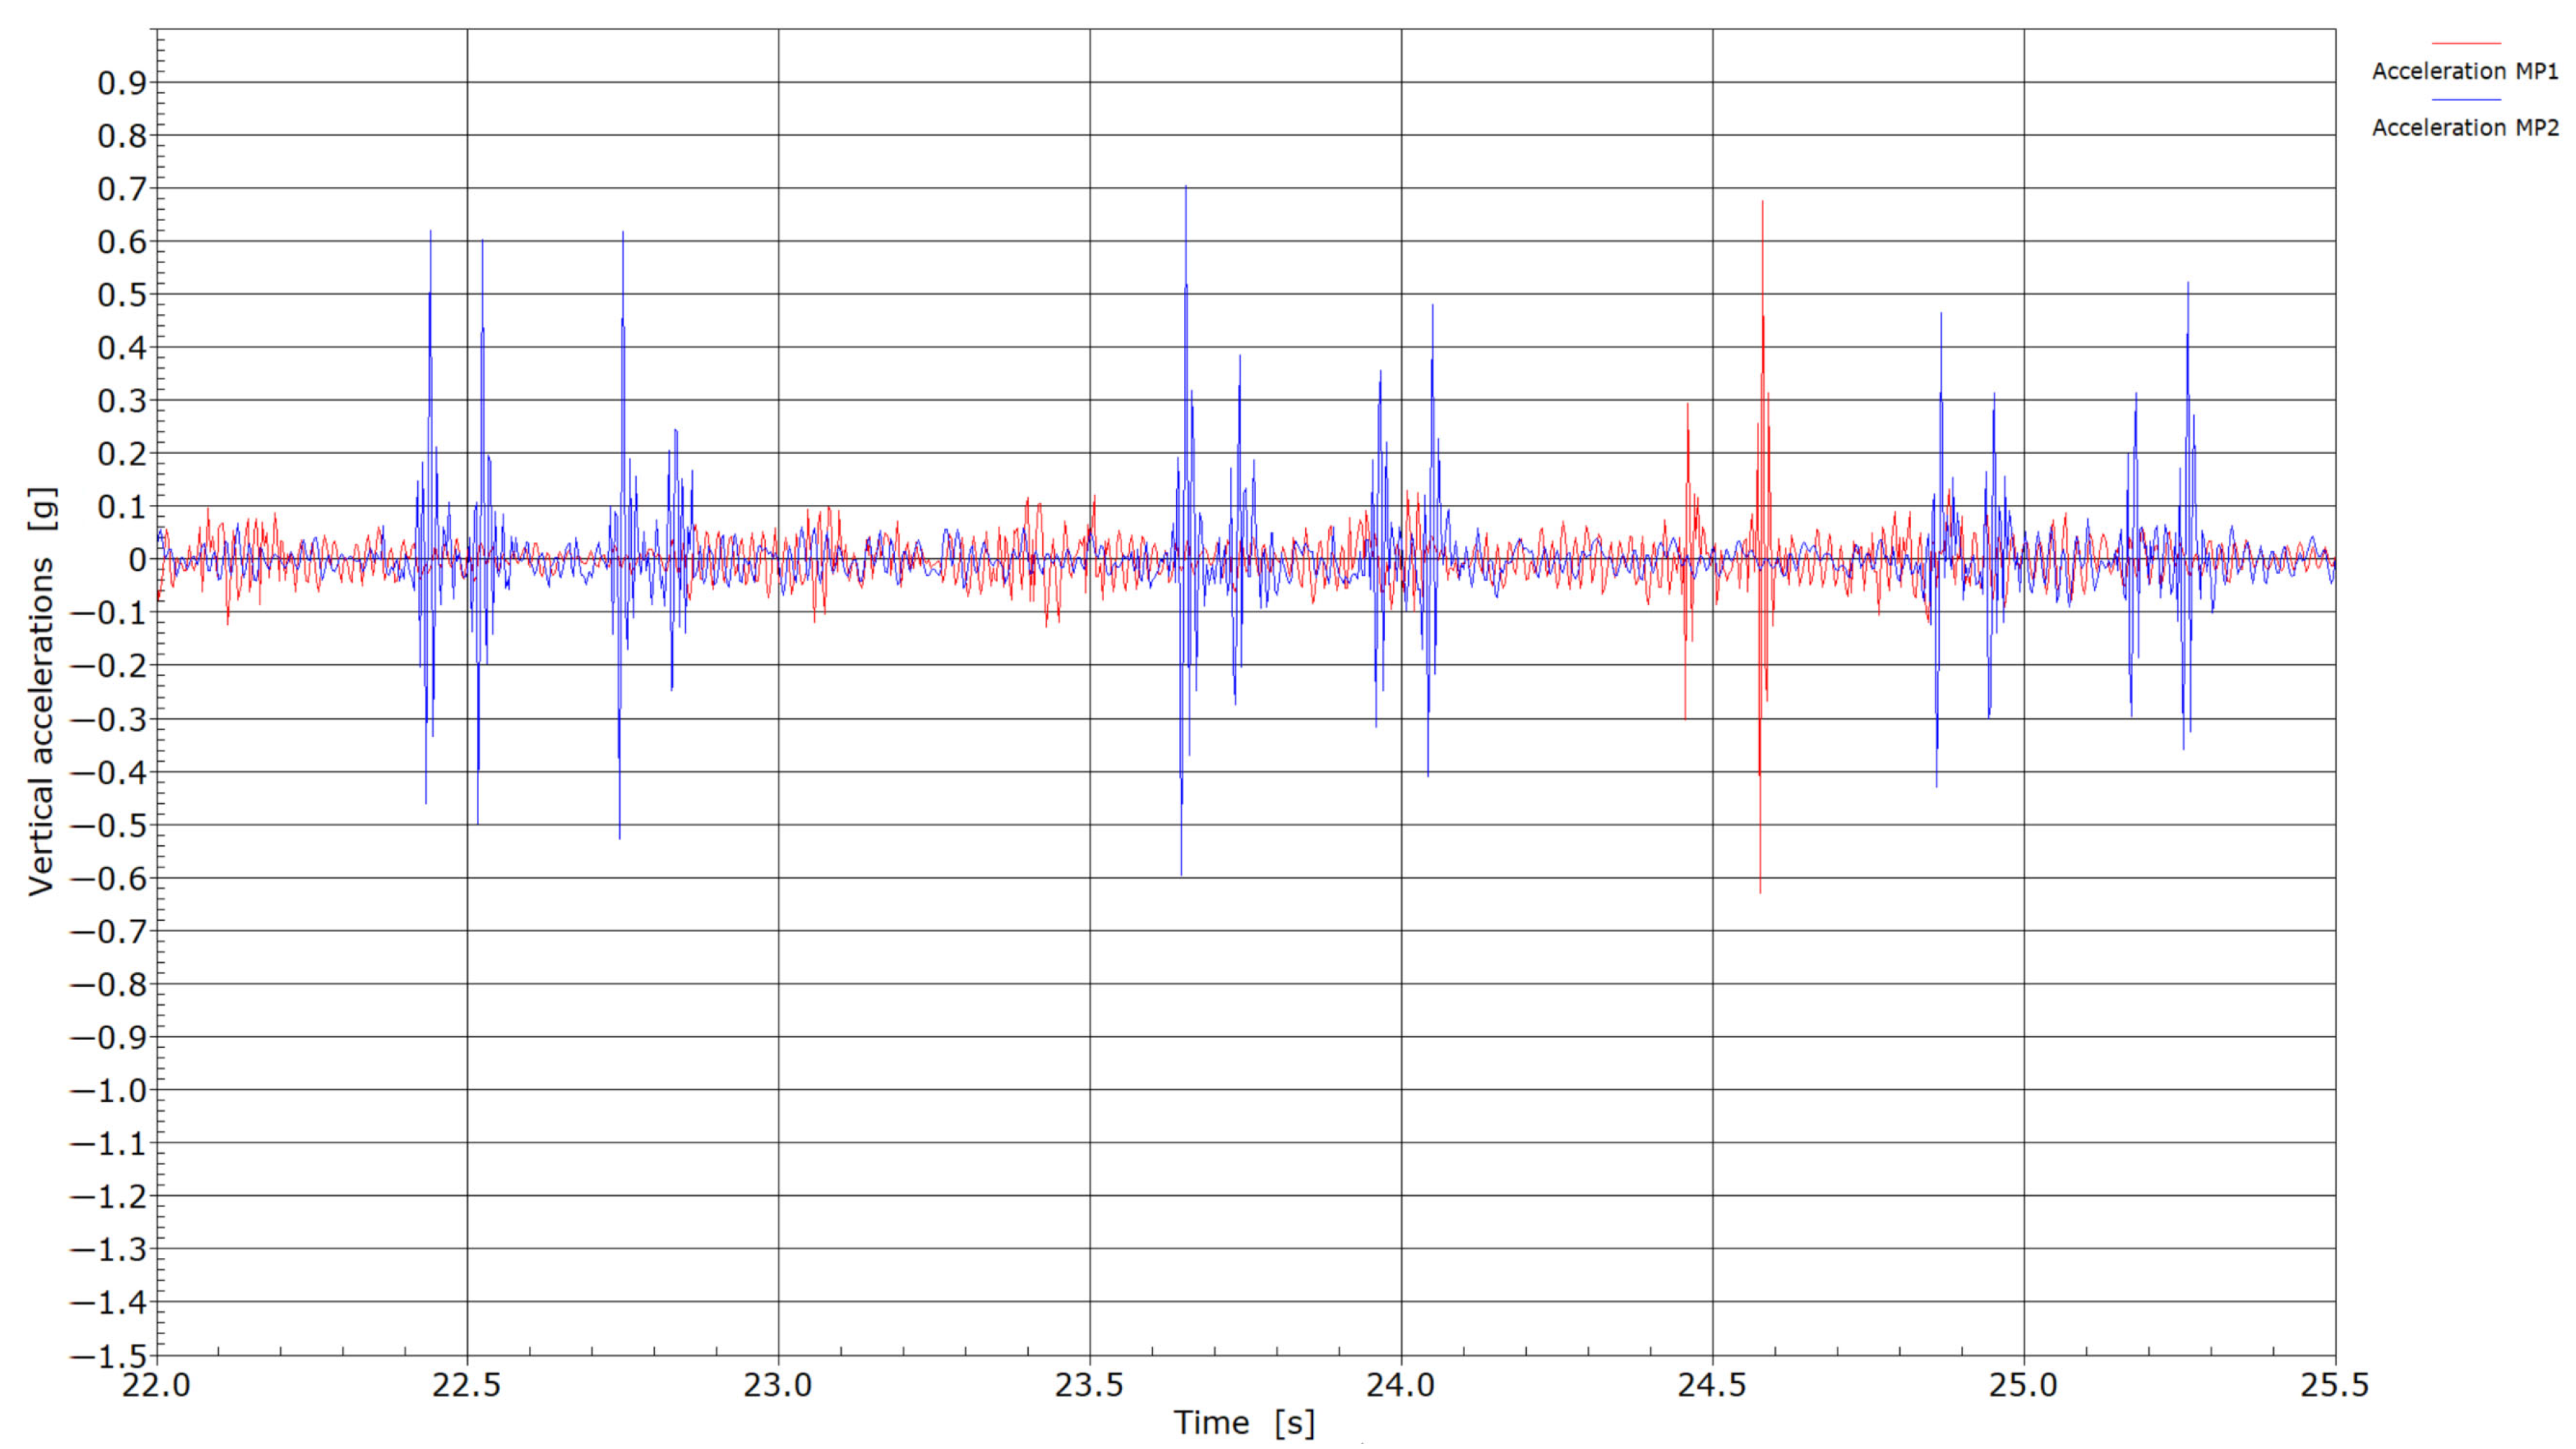Click the 22.0 tick label on time axis

click(157, 1386)
